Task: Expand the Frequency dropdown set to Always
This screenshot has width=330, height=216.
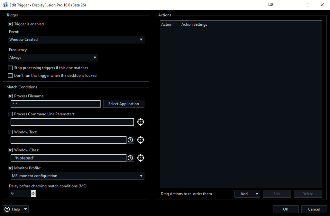Action: pos(53,58)
